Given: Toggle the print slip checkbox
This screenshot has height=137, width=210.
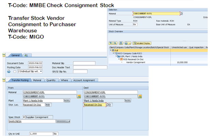Looking at the screenshot, I should (15, 72).
